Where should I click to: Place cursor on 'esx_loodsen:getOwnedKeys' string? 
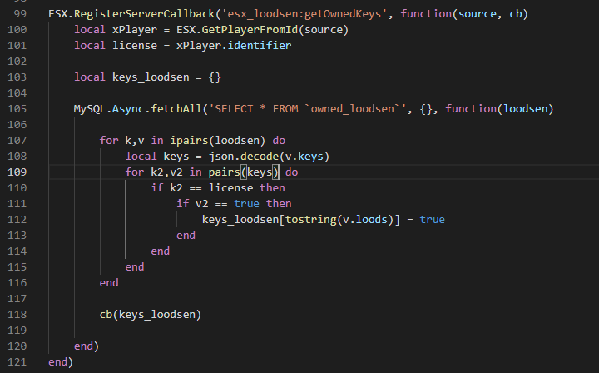304,14
